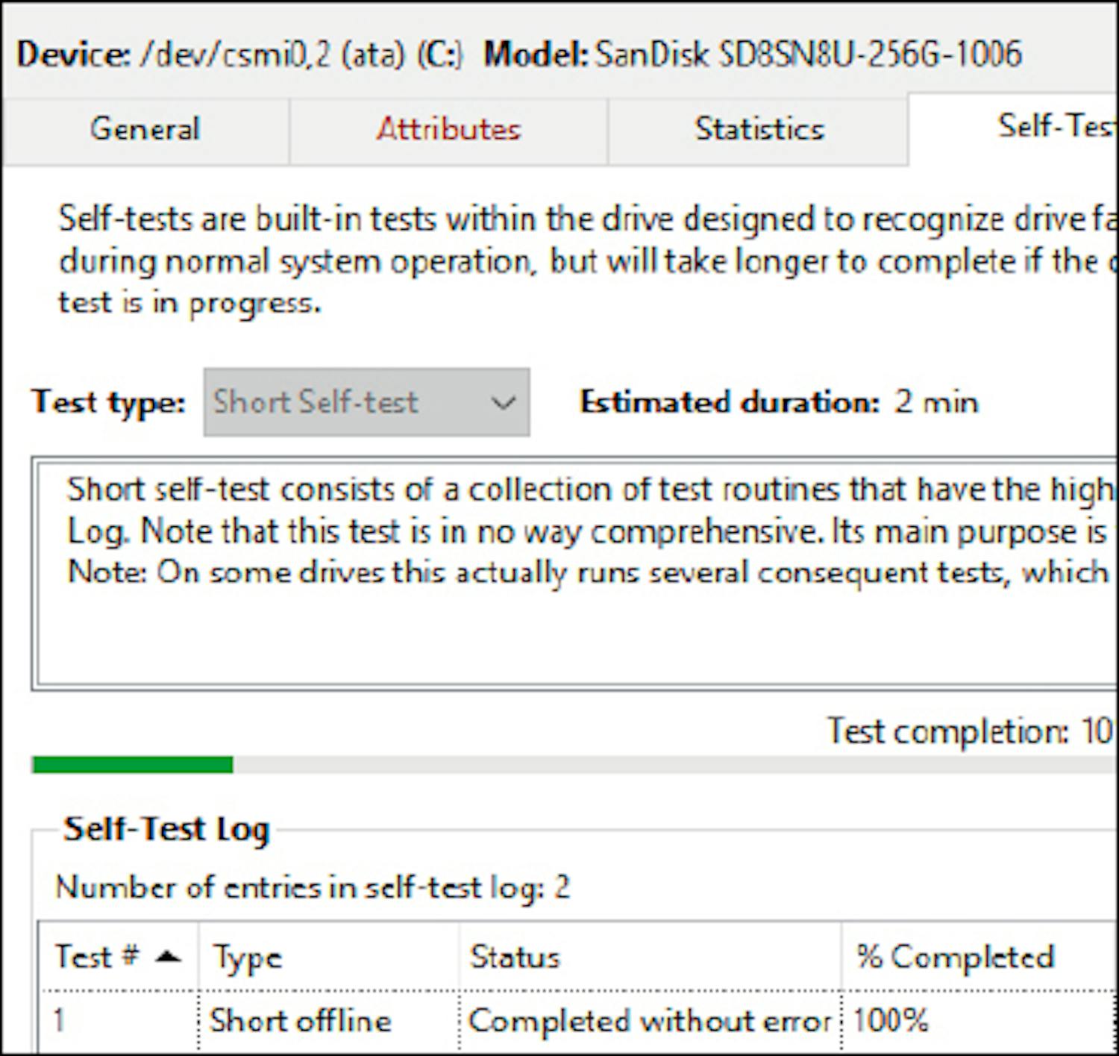Click inside the short self-test description box

(574, 627)
